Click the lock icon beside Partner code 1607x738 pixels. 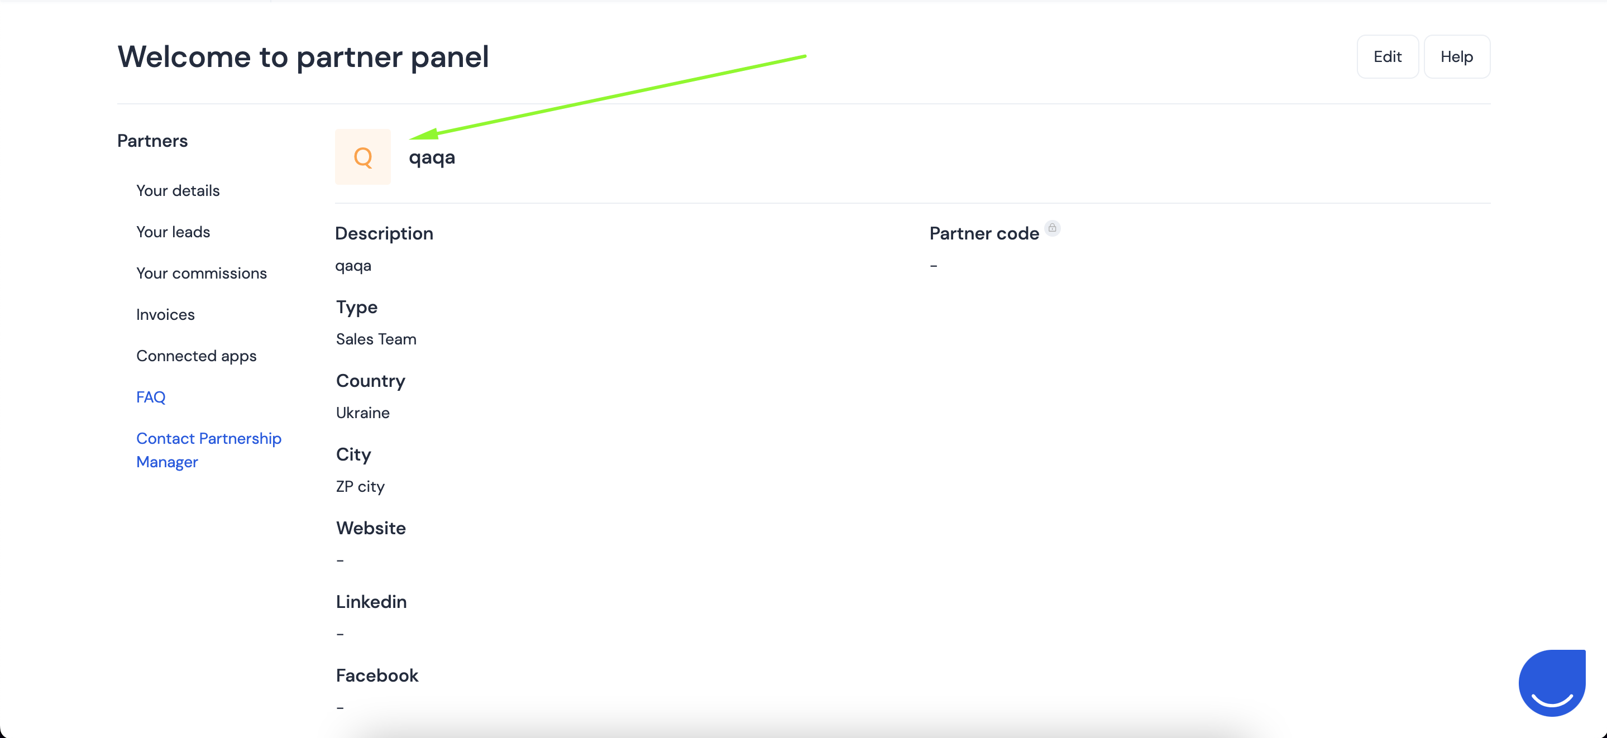(x=1052, y=228)
